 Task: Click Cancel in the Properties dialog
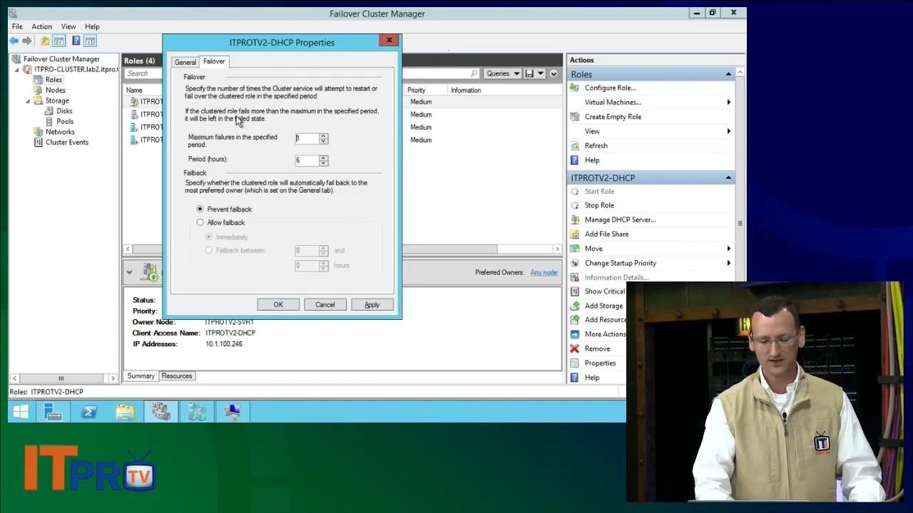(325, 304)
